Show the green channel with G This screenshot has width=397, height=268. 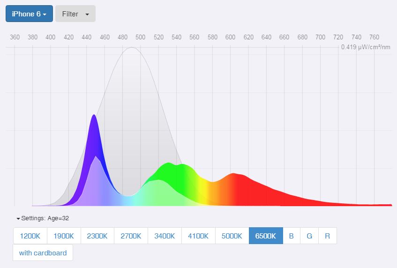309,236
